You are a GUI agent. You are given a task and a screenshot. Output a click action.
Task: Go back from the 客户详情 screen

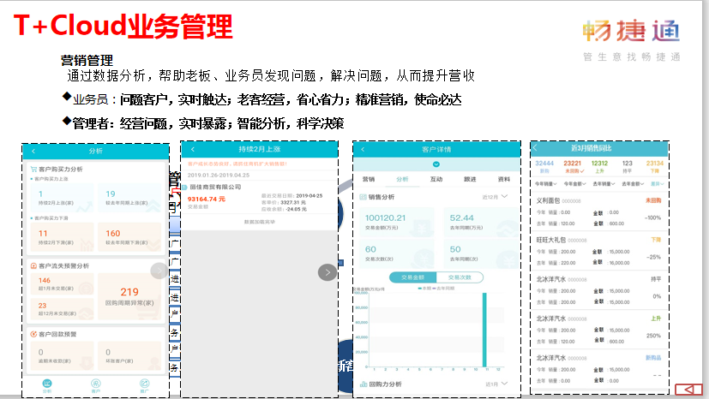363,149
